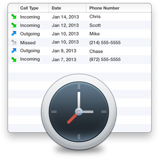159x159 pixels.
Task: Select the Jan 9, 2013 date cell
Action: (x=64, y=51)
